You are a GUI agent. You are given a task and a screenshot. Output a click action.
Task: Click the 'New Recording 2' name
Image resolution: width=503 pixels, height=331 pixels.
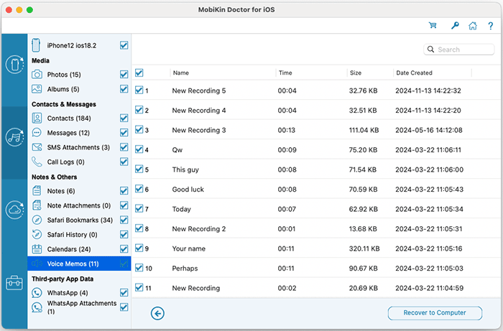[x=199, y=229]
